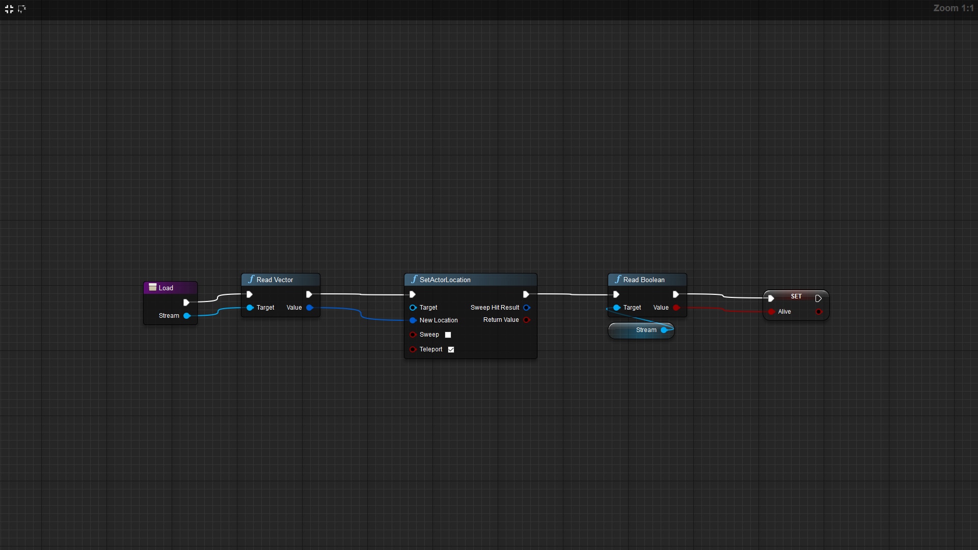Click the exec input pin on SetActorLocation
Viewport: 978px width, 550px height.
(x=413, y=294)
